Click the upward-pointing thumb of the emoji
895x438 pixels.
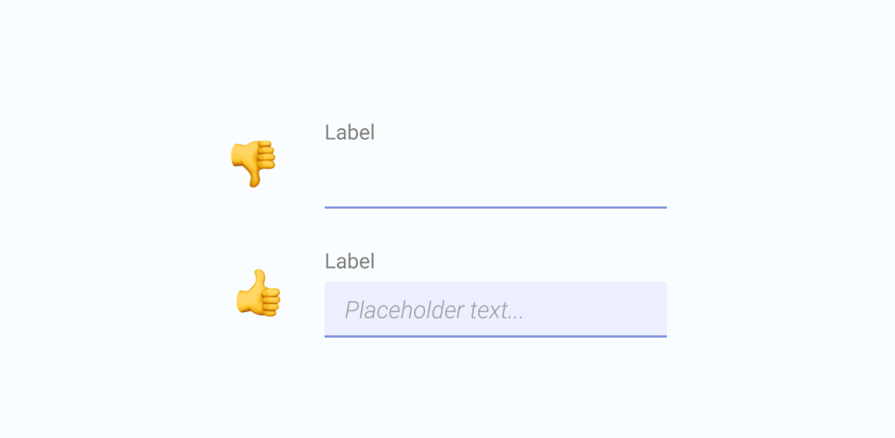(260, 279)
